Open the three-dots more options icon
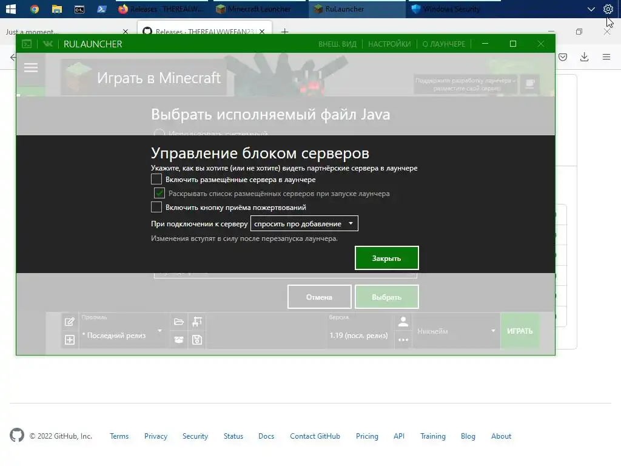 (403, 340)
